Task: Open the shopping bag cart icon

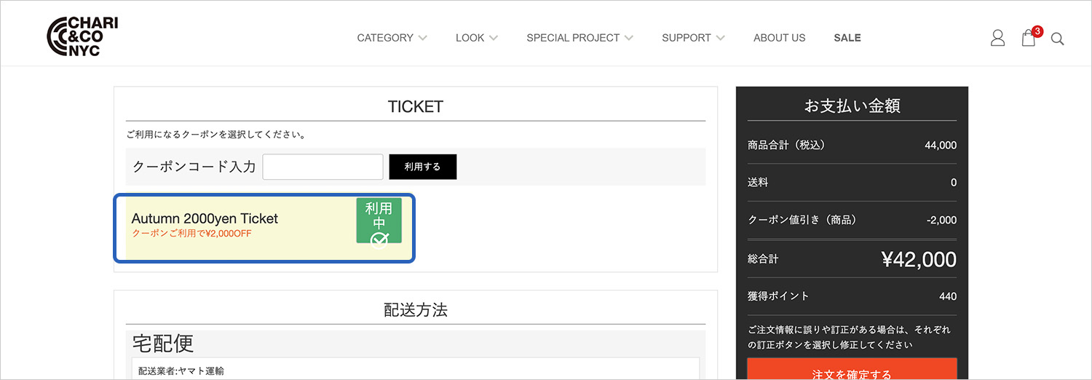Action: pos(1028,39)
